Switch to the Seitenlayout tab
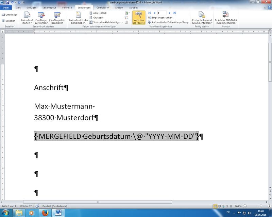The image size is (272, 217). (49, 7)
